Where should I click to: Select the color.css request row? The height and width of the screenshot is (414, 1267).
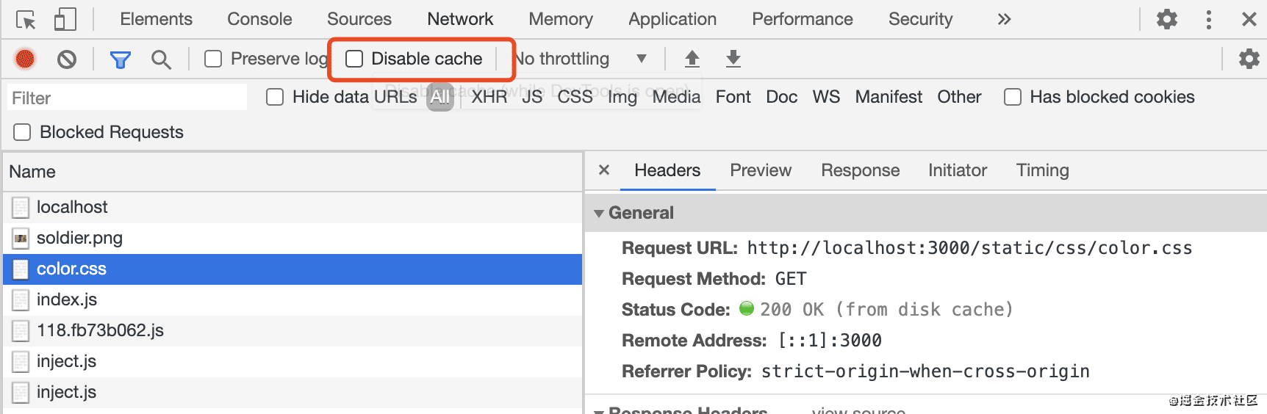click(x=292, y=269)
